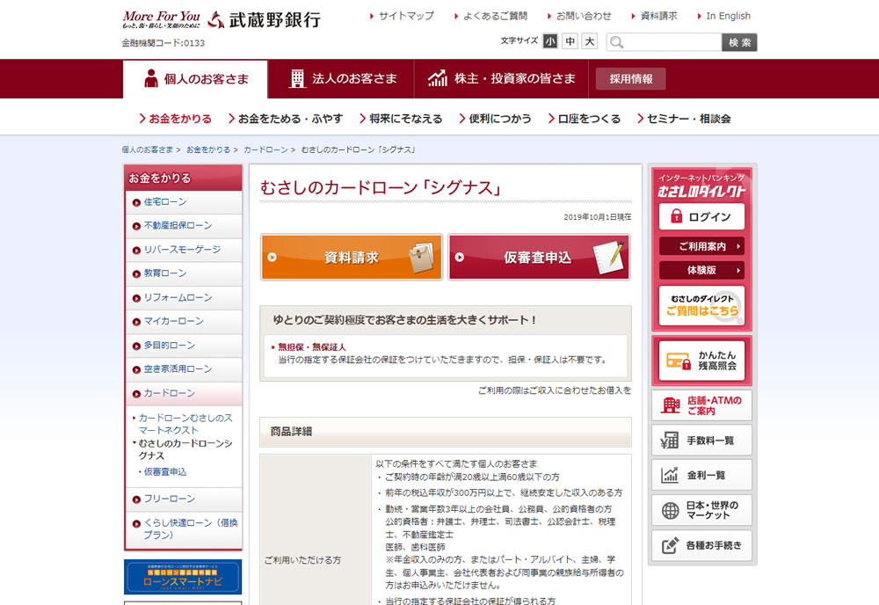
Task: Click the passbook lock icon for かんたん残高照会
Action: [679, 361]
